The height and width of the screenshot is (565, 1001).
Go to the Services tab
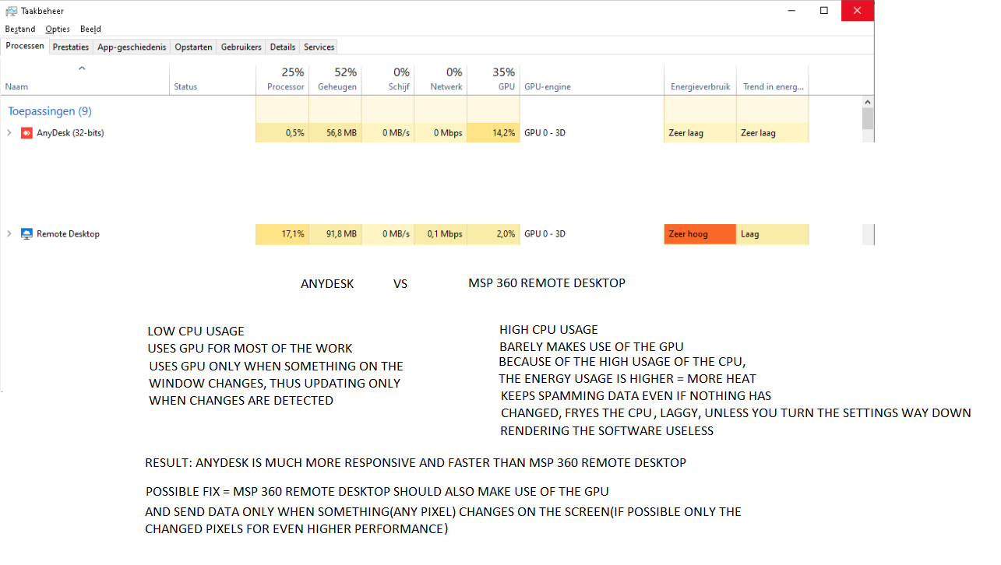(x=319, y=47)
